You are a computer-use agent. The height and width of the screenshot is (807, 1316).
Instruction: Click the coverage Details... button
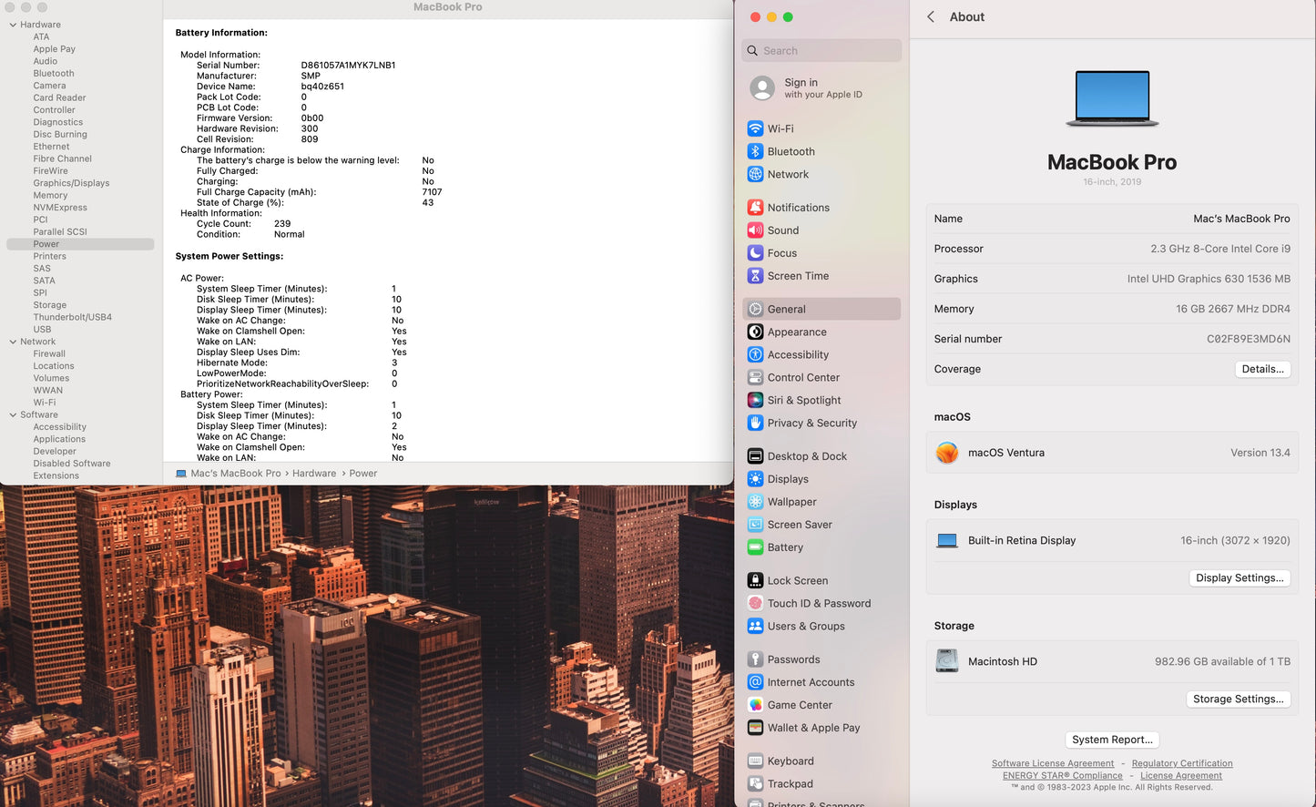coord(1262,369)
